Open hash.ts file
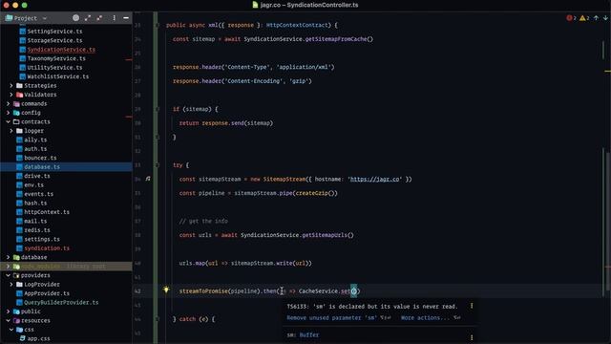Screen dimensions: 611x344 (x=35, y=203)
